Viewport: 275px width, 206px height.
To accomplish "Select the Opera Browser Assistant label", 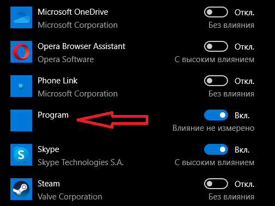I will click(x=81, y=46).
